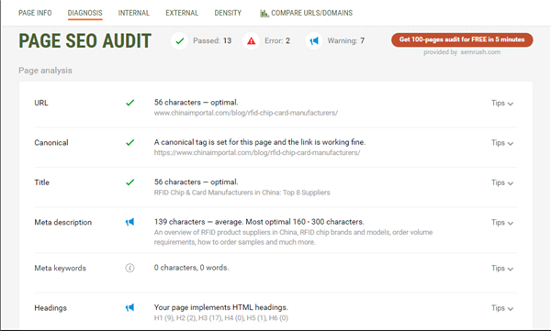This screenshot has height=331, width=551.
Task: Click the green Passed checkmark icon
Action: [180, 41]
